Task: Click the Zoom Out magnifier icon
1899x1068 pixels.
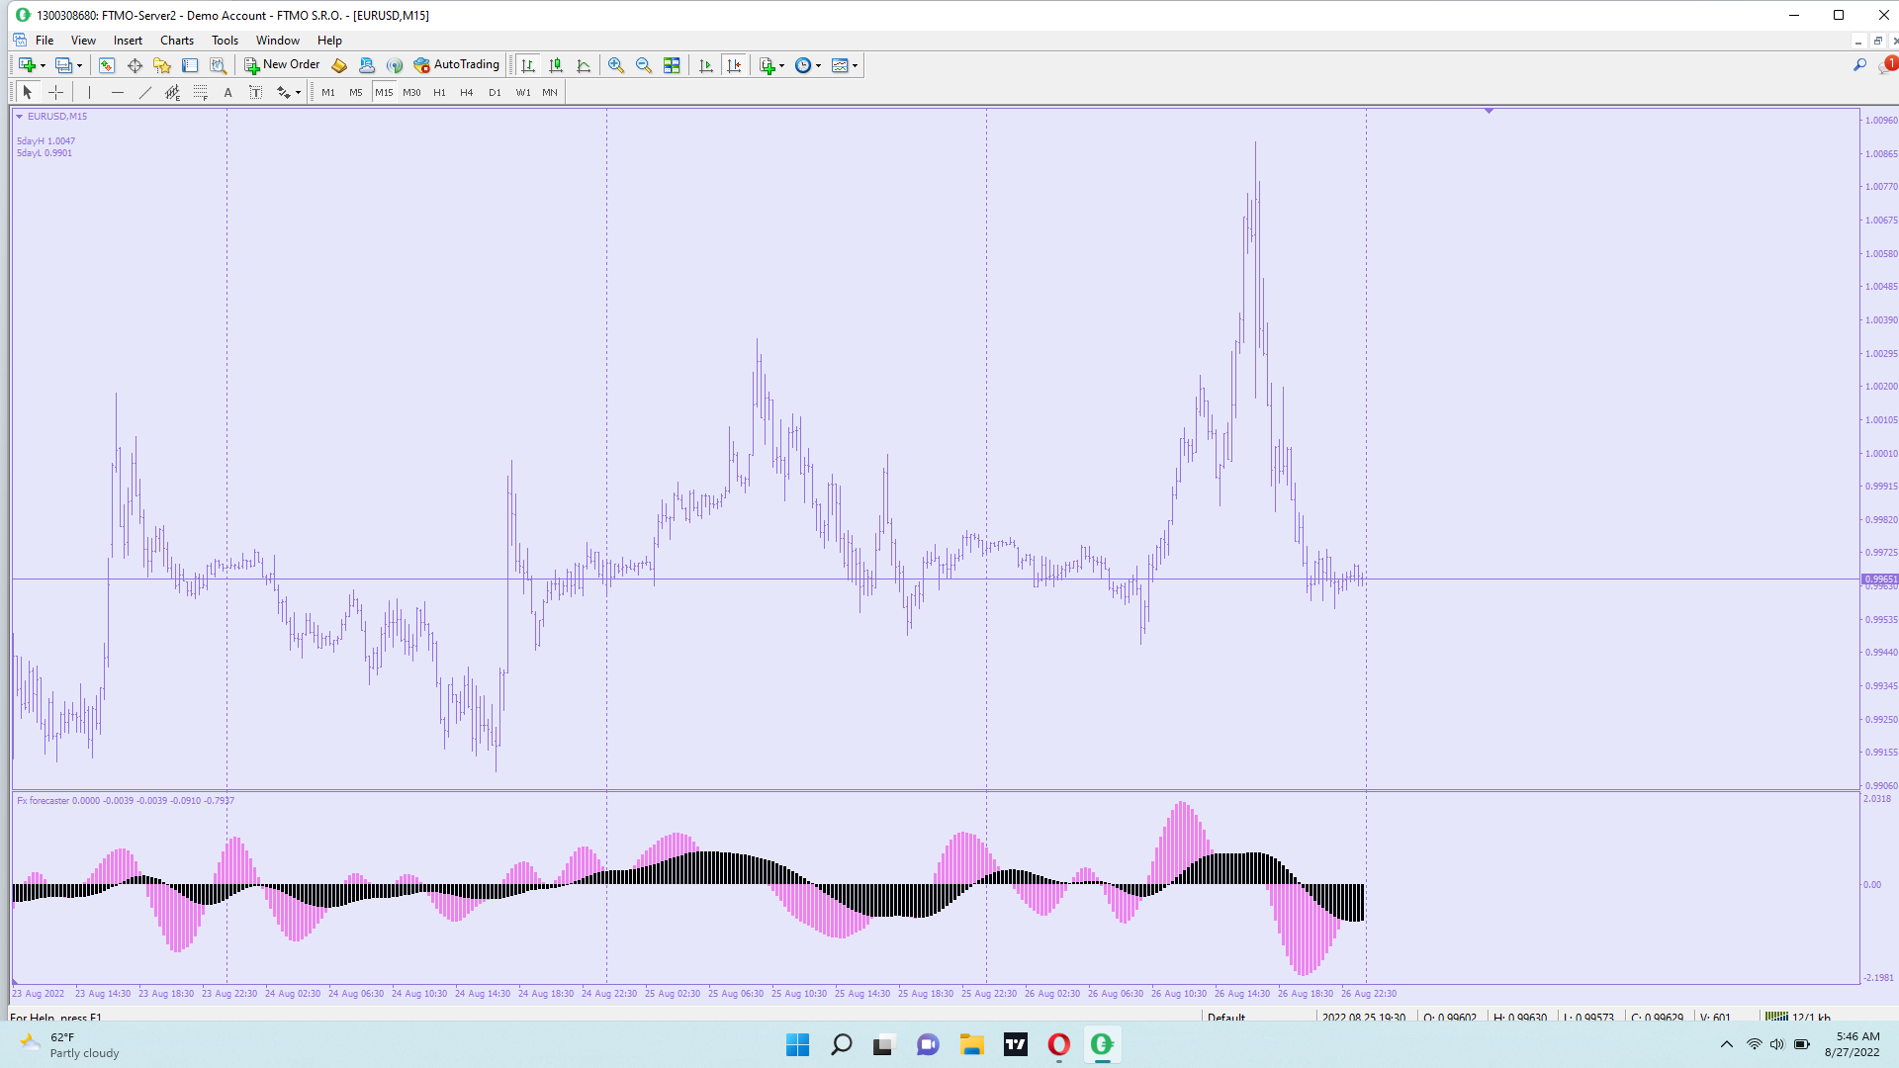Action: [x=644, y=65]
